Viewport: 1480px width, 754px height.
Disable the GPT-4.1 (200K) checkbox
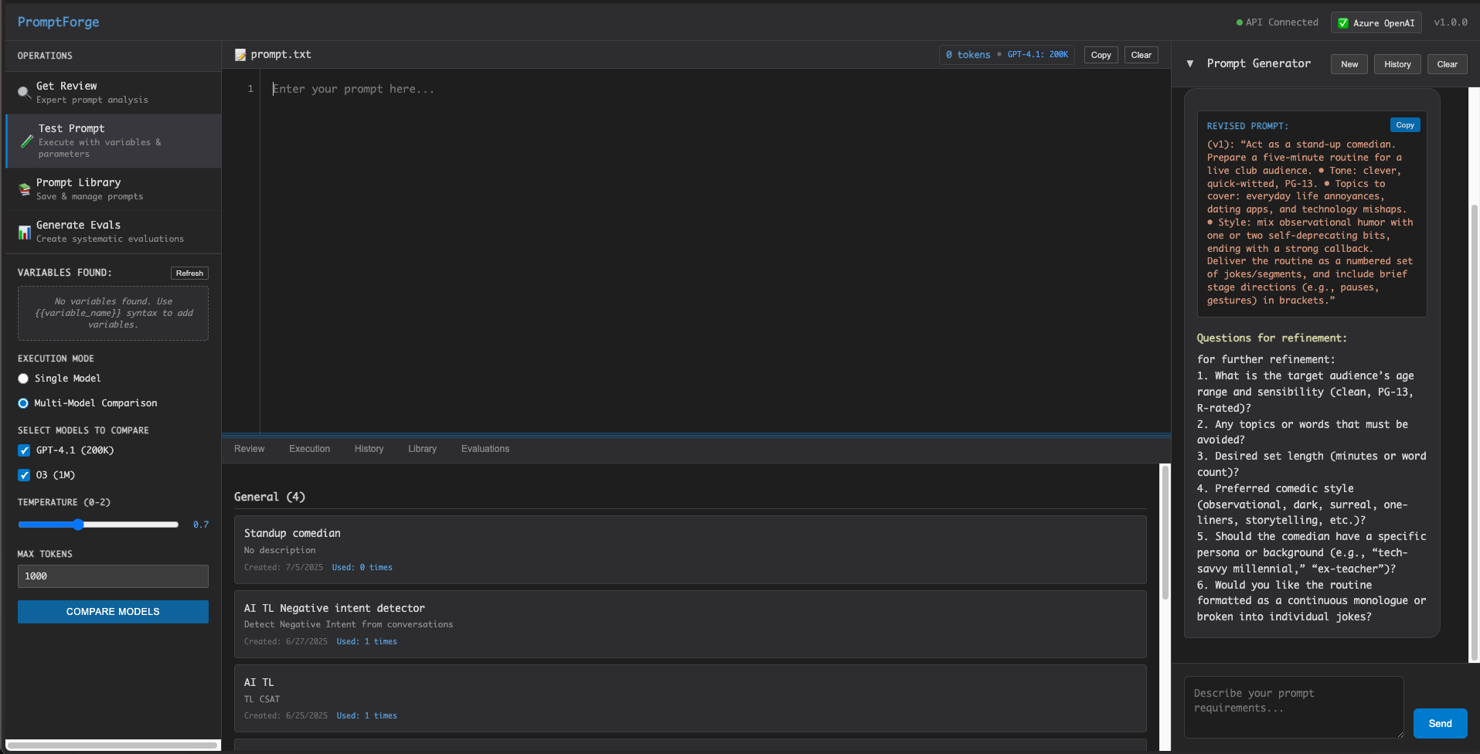24,450
